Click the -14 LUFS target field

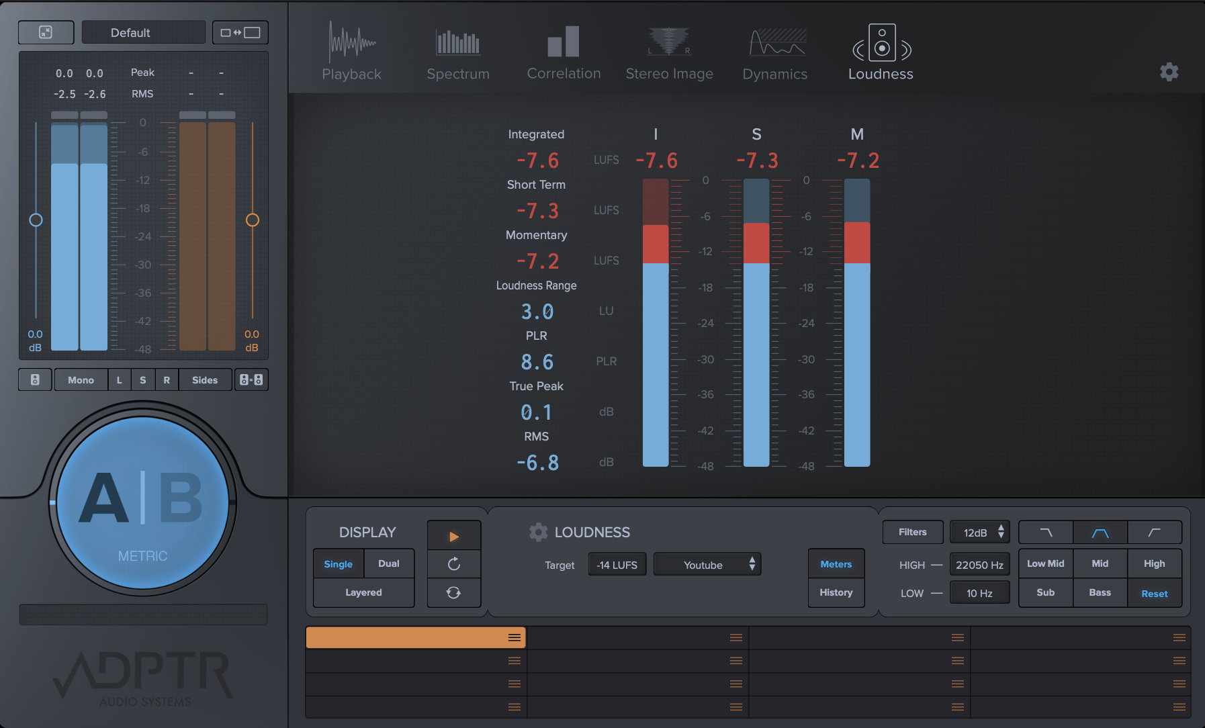[617, 565]
